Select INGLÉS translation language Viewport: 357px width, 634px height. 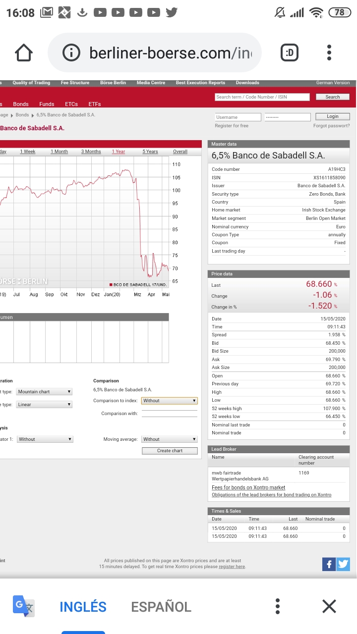pyautogui.click(x=83, y=607)
